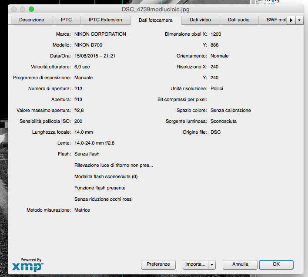Click the green zoom window button
The height and width of the screenshot is (277, 308).
pyautogui.click(x=31, y=9)
